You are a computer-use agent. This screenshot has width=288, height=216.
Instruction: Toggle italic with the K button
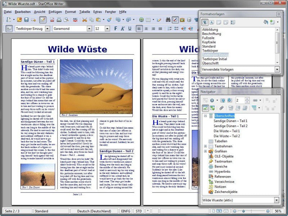click(x=123, y=28)
